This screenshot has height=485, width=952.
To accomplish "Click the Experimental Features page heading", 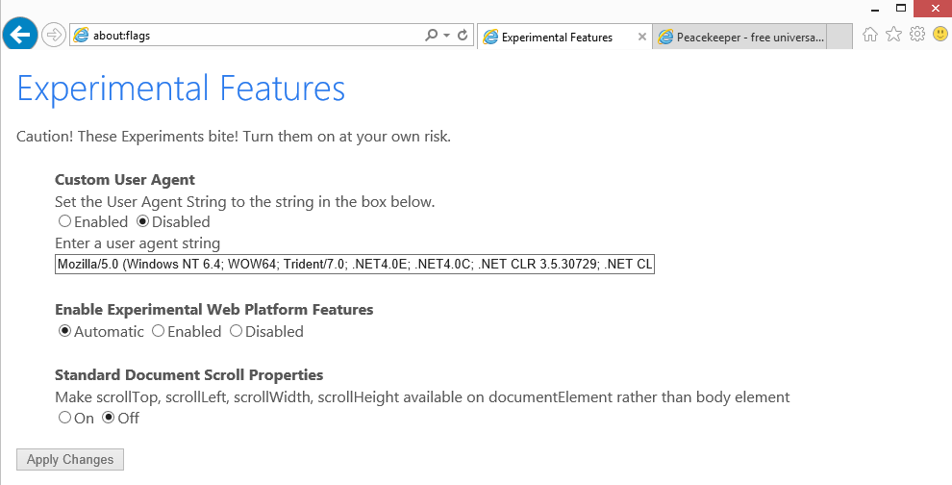I will click(x=181, y=89).
